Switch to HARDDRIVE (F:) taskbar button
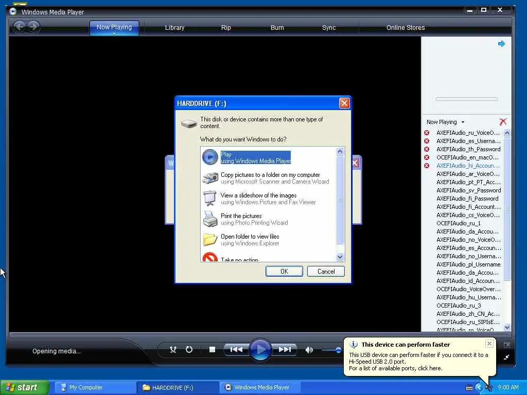 177,387
